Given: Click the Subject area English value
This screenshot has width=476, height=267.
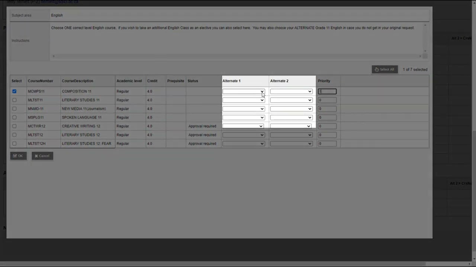Looking at the screenshot, I should coord(57,15).
